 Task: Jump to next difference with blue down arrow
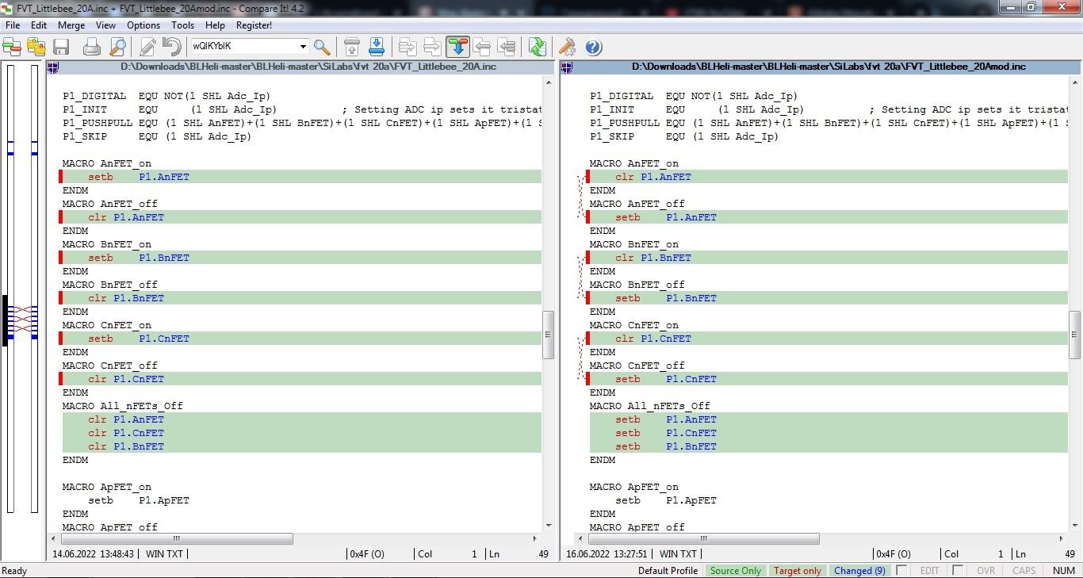pos(377,47)
